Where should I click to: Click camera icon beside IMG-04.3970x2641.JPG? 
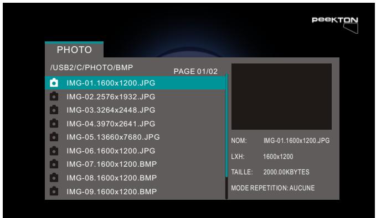click(x=54, y=123)
